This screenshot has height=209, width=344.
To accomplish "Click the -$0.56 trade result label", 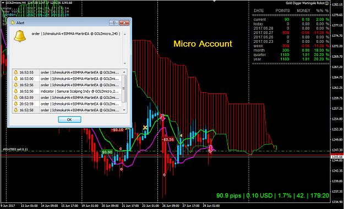I will [168, 139].
